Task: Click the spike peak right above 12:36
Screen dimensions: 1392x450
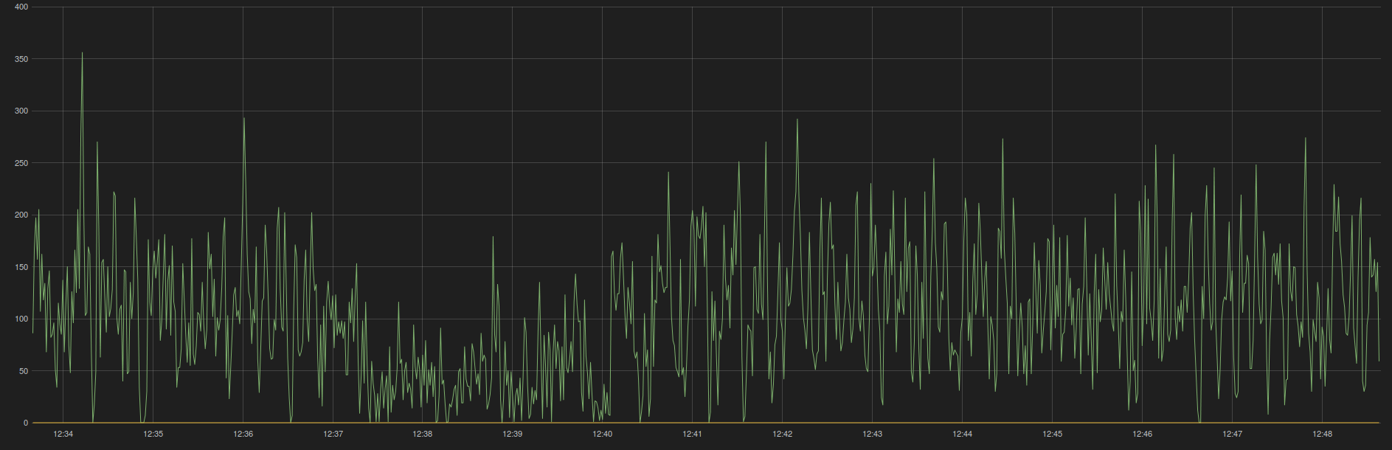Action: click(244, 118)
